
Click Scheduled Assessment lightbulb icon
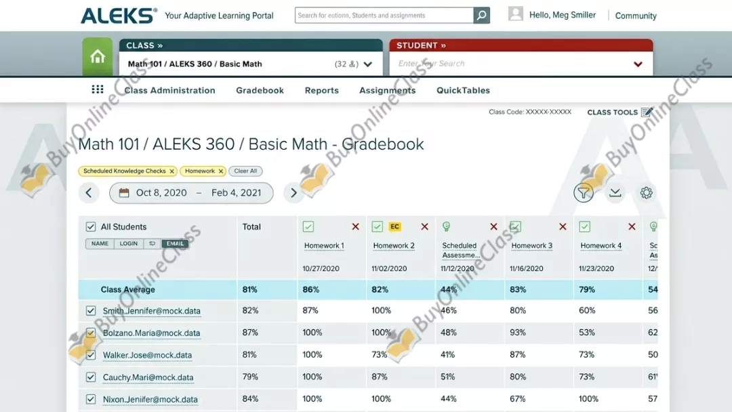point(446,227)
